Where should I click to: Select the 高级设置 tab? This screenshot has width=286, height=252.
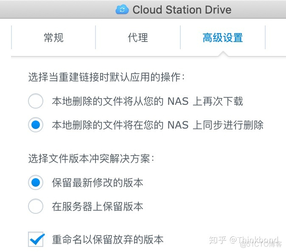pos(222,37)
